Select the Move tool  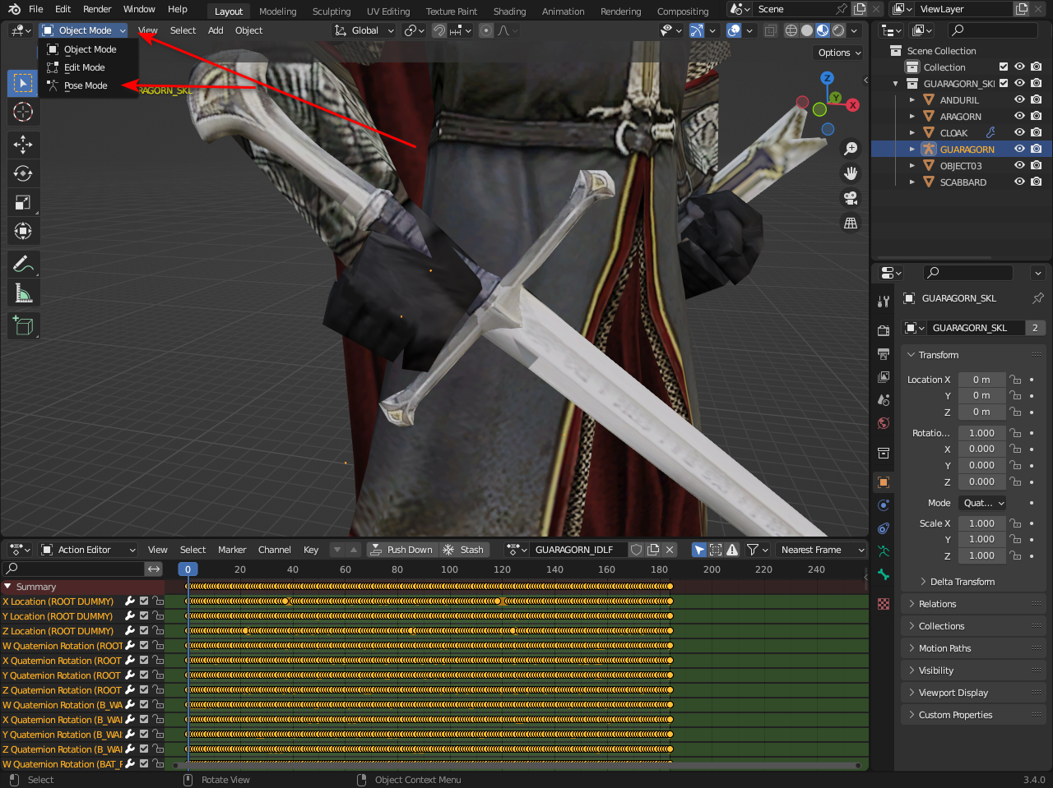click(x=23, y=145)
